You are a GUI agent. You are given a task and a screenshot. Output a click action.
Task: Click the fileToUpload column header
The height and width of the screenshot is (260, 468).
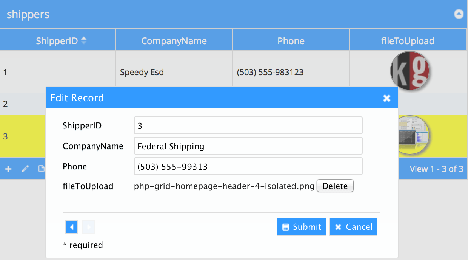408,41
